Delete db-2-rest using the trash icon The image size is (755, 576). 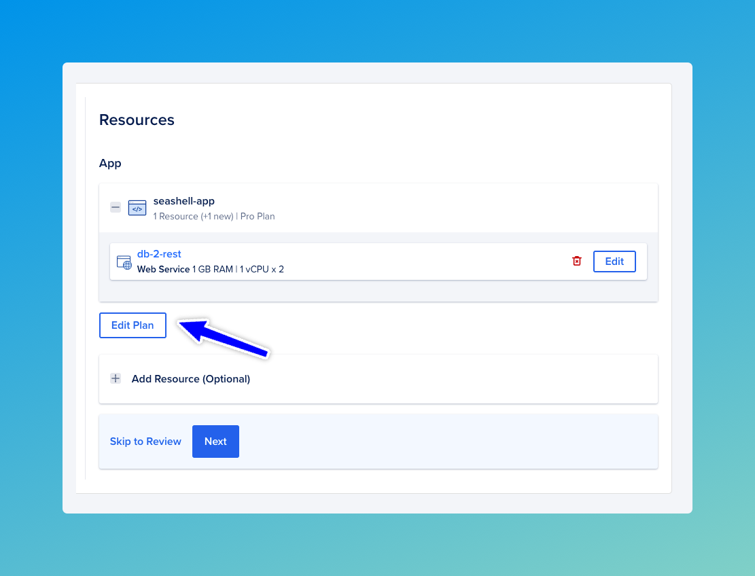577,261
